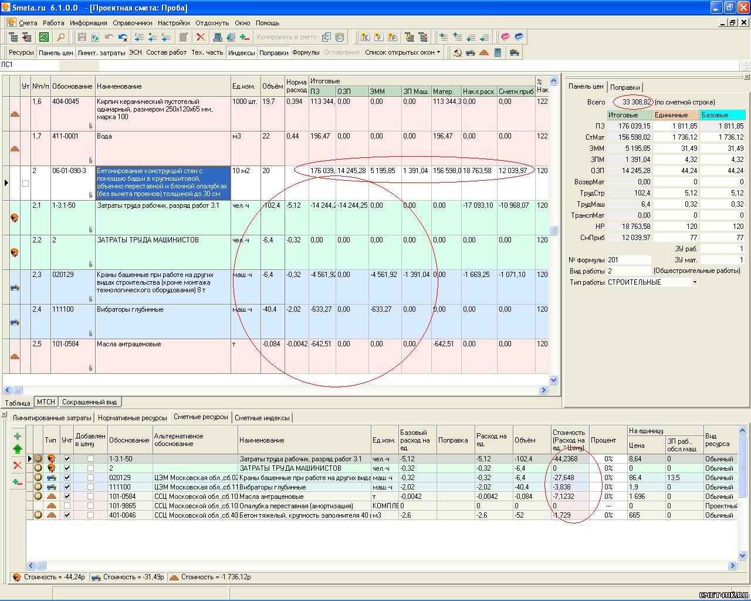
Task: Switch to the 'Сметные индексы' tab
Action: pyautogui.click(x=262, y=418)
